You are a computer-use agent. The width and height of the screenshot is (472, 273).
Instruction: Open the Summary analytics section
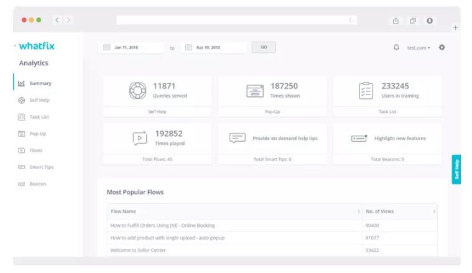click(40, 83)
